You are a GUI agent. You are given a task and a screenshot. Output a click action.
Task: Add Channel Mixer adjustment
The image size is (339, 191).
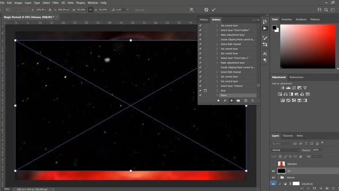click(x=302, y=94)
